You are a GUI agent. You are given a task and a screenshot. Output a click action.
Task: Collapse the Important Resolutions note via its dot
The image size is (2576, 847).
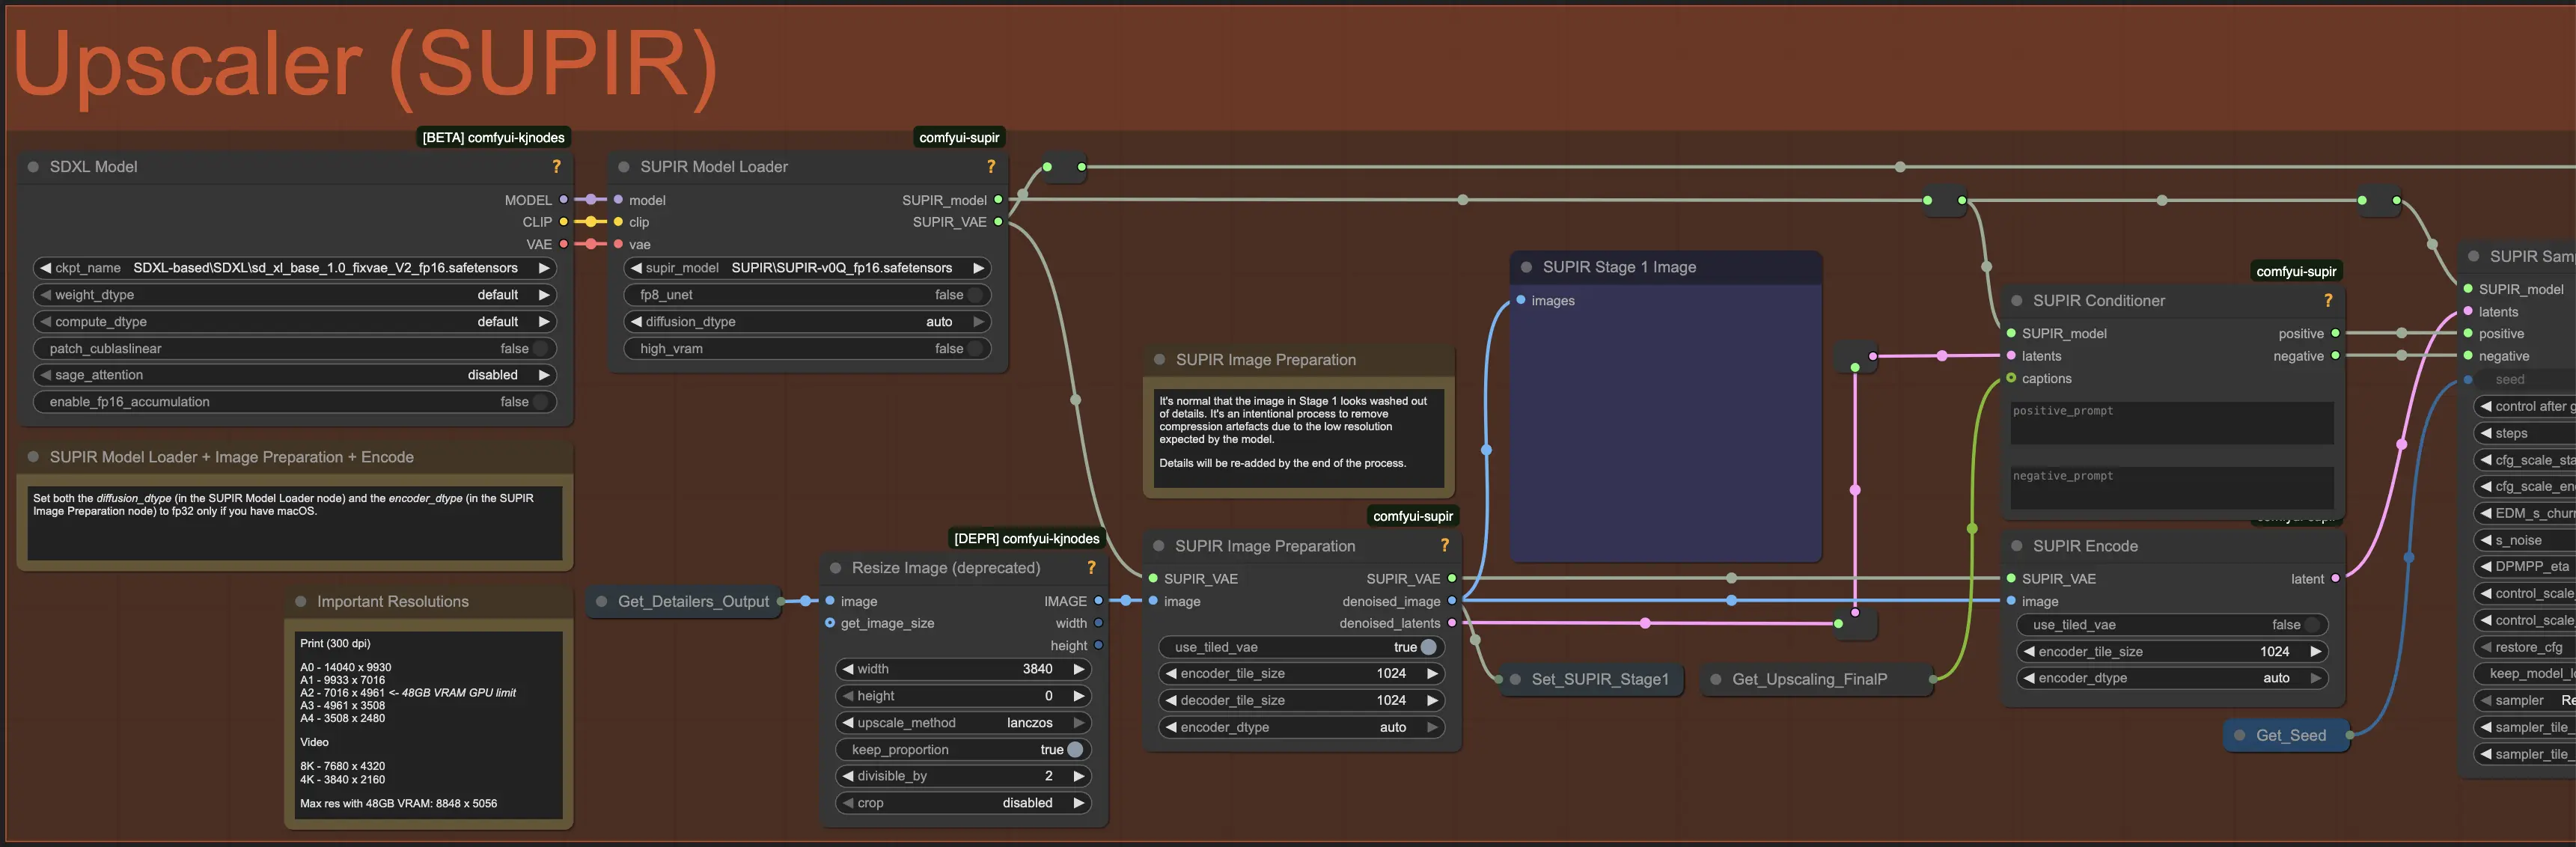click(300, 602)
